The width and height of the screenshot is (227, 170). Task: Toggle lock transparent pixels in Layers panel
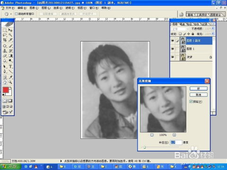tap(180, 34)
